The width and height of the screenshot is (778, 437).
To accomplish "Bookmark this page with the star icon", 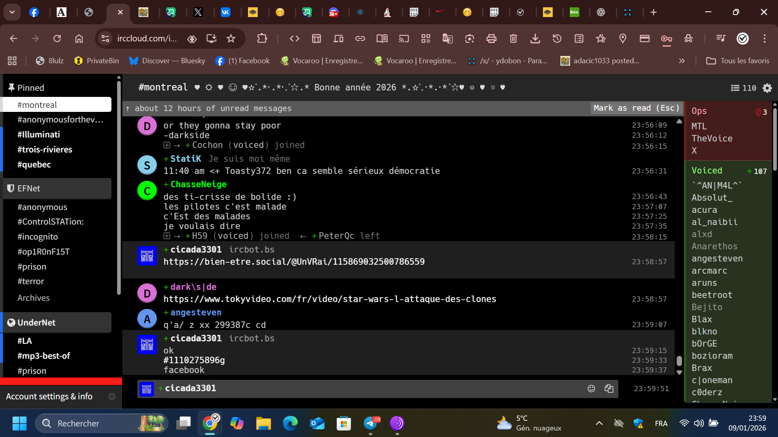I will point(231,39).
